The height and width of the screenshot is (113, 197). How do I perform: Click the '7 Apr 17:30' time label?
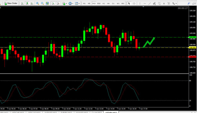(x=143, y=109)
